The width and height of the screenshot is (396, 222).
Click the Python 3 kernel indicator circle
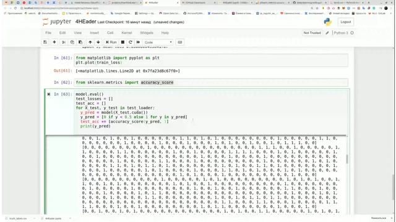coord(352,33)
